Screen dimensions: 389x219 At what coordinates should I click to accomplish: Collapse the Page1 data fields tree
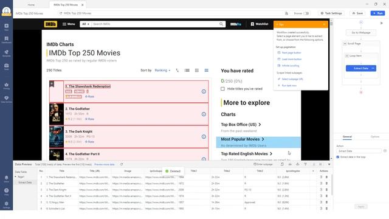point(16,177)
